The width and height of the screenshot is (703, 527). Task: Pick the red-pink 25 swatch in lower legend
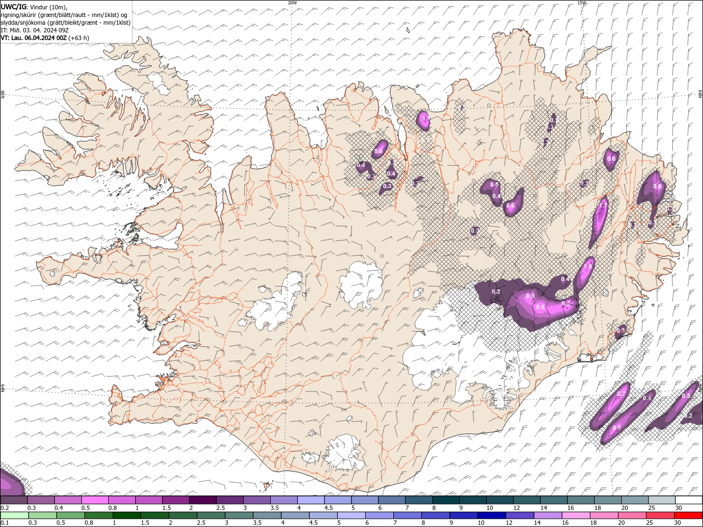pos(661,515)
